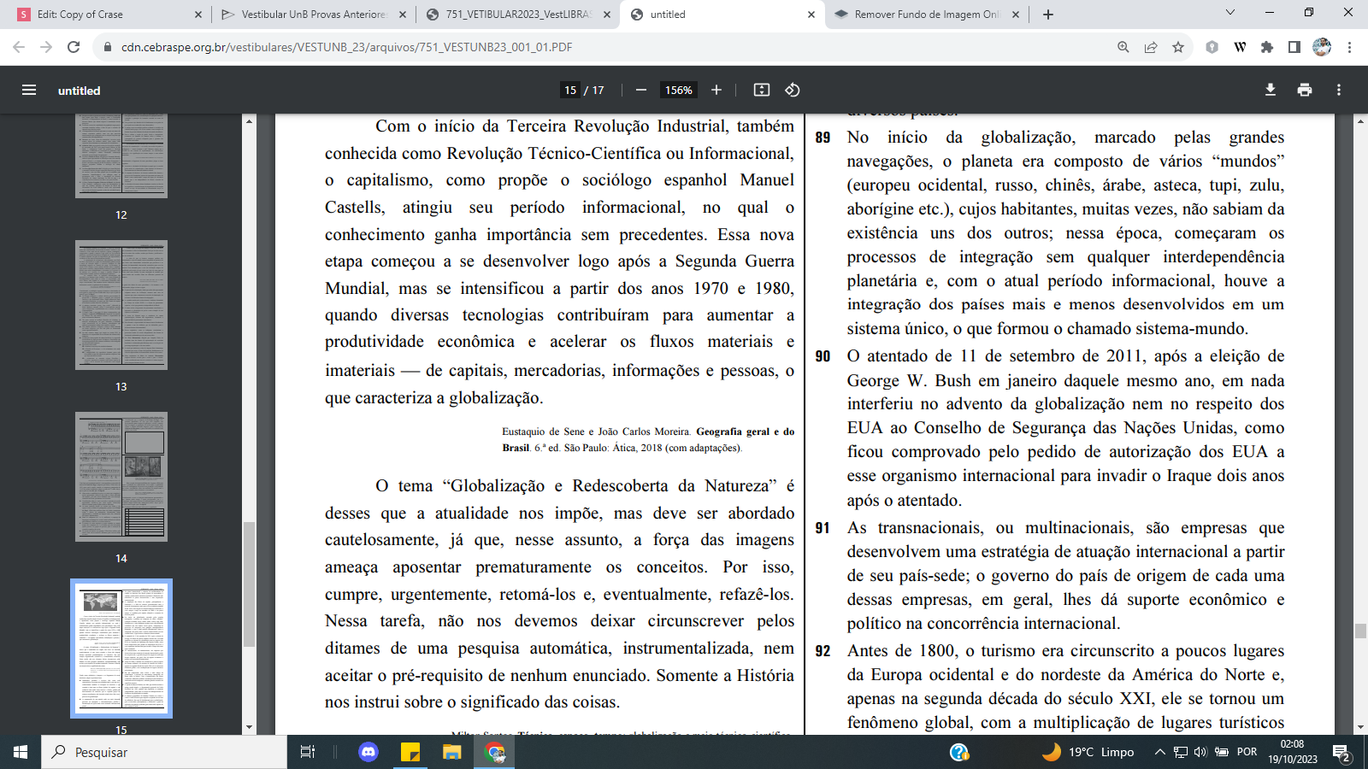Open the tab search dropdown arrow
Viewport: 1368px width, 769px height.
click(x=1230, y=13)
